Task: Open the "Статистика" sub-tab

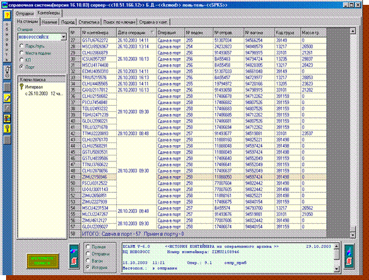Action: click(89, 22)
